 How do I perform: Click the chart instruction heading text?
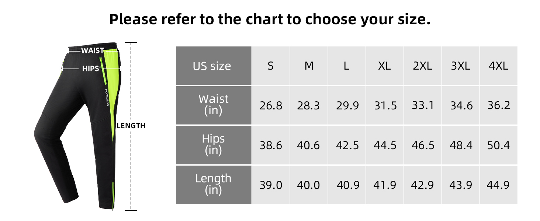(270, 19)
